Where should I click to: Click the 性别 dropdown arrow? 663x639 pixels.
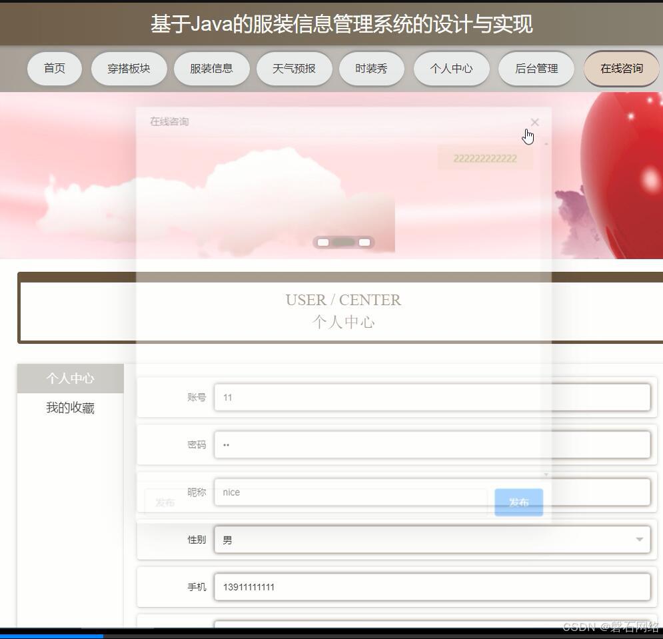click(639, 539)
